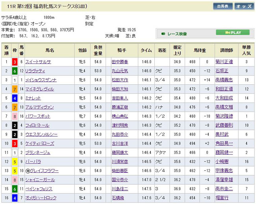View jockey 松田大作 page
256x204 pixels.
click(120, 80)
